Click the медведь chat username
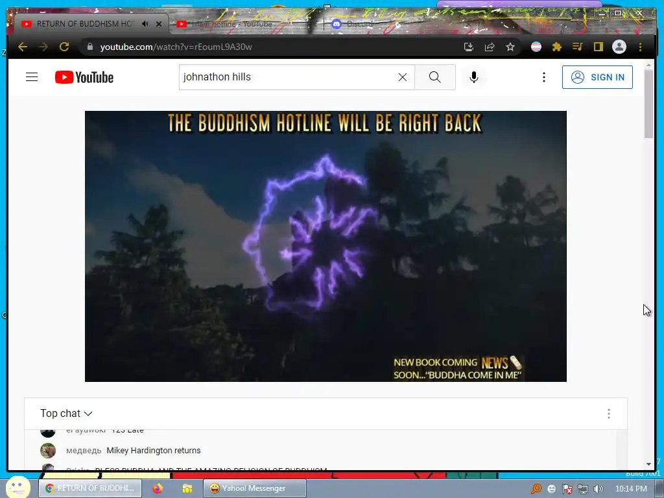This screenshot has height=498, width=664. [x=84, y=451]
